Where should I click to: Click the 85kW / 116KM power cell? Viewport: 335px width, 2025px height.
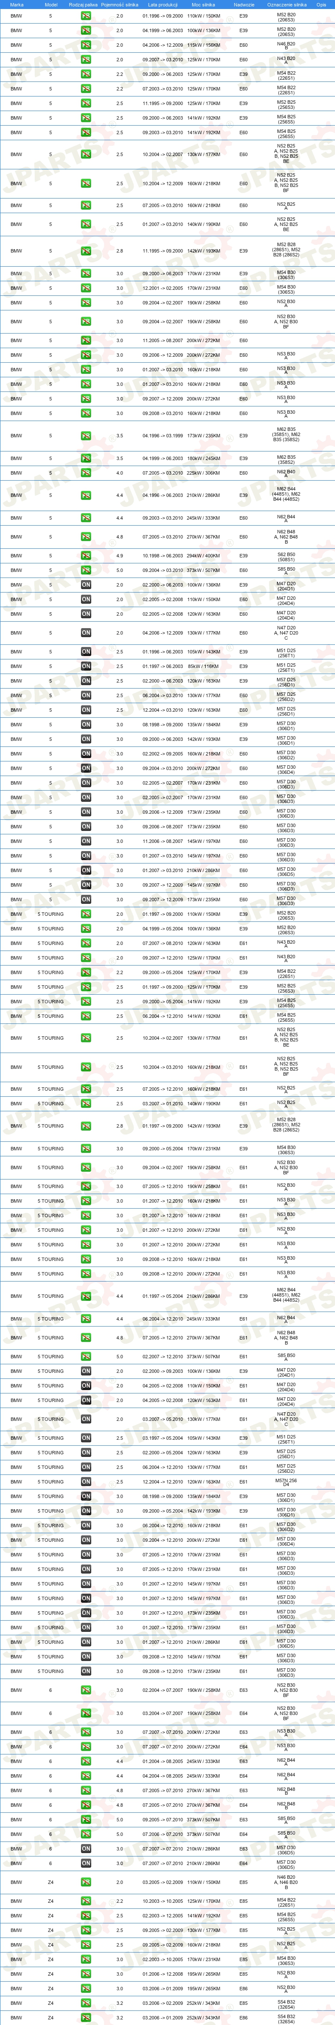[204, 667]
